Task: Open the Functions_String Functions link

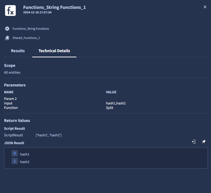Action: (31, 29)
